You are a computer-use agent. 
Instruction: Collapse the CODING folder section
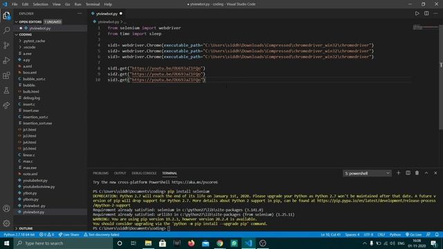coord(26,35)
